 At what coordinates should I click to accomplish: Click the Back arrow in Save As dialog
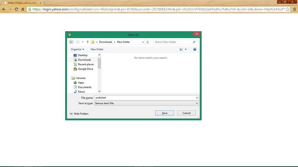71,42
